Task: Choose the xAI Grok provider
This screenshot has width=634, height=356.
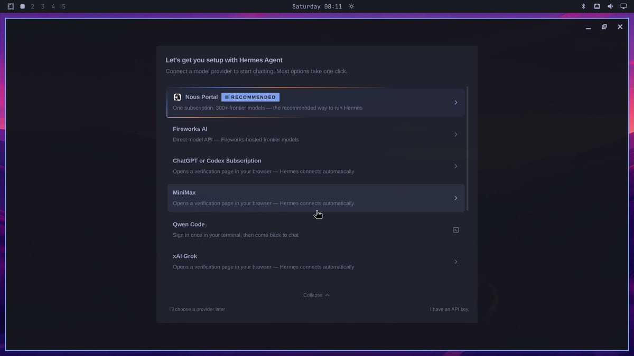Action: [x=316, y=262]
